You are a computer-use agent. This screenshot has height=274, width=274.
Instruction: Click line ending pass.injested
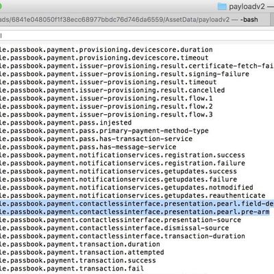coord(66,123)
